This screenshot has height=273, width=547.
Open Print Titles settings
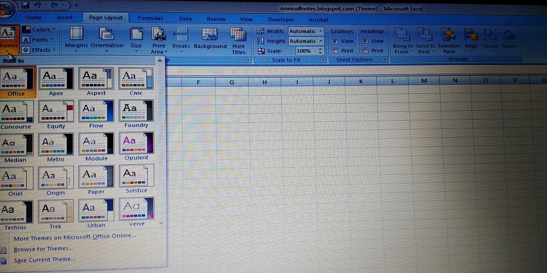[x=238, y=40]
